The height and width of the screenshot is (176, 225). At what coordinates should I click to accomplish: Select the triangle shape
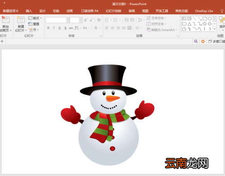tap(189, 24)
